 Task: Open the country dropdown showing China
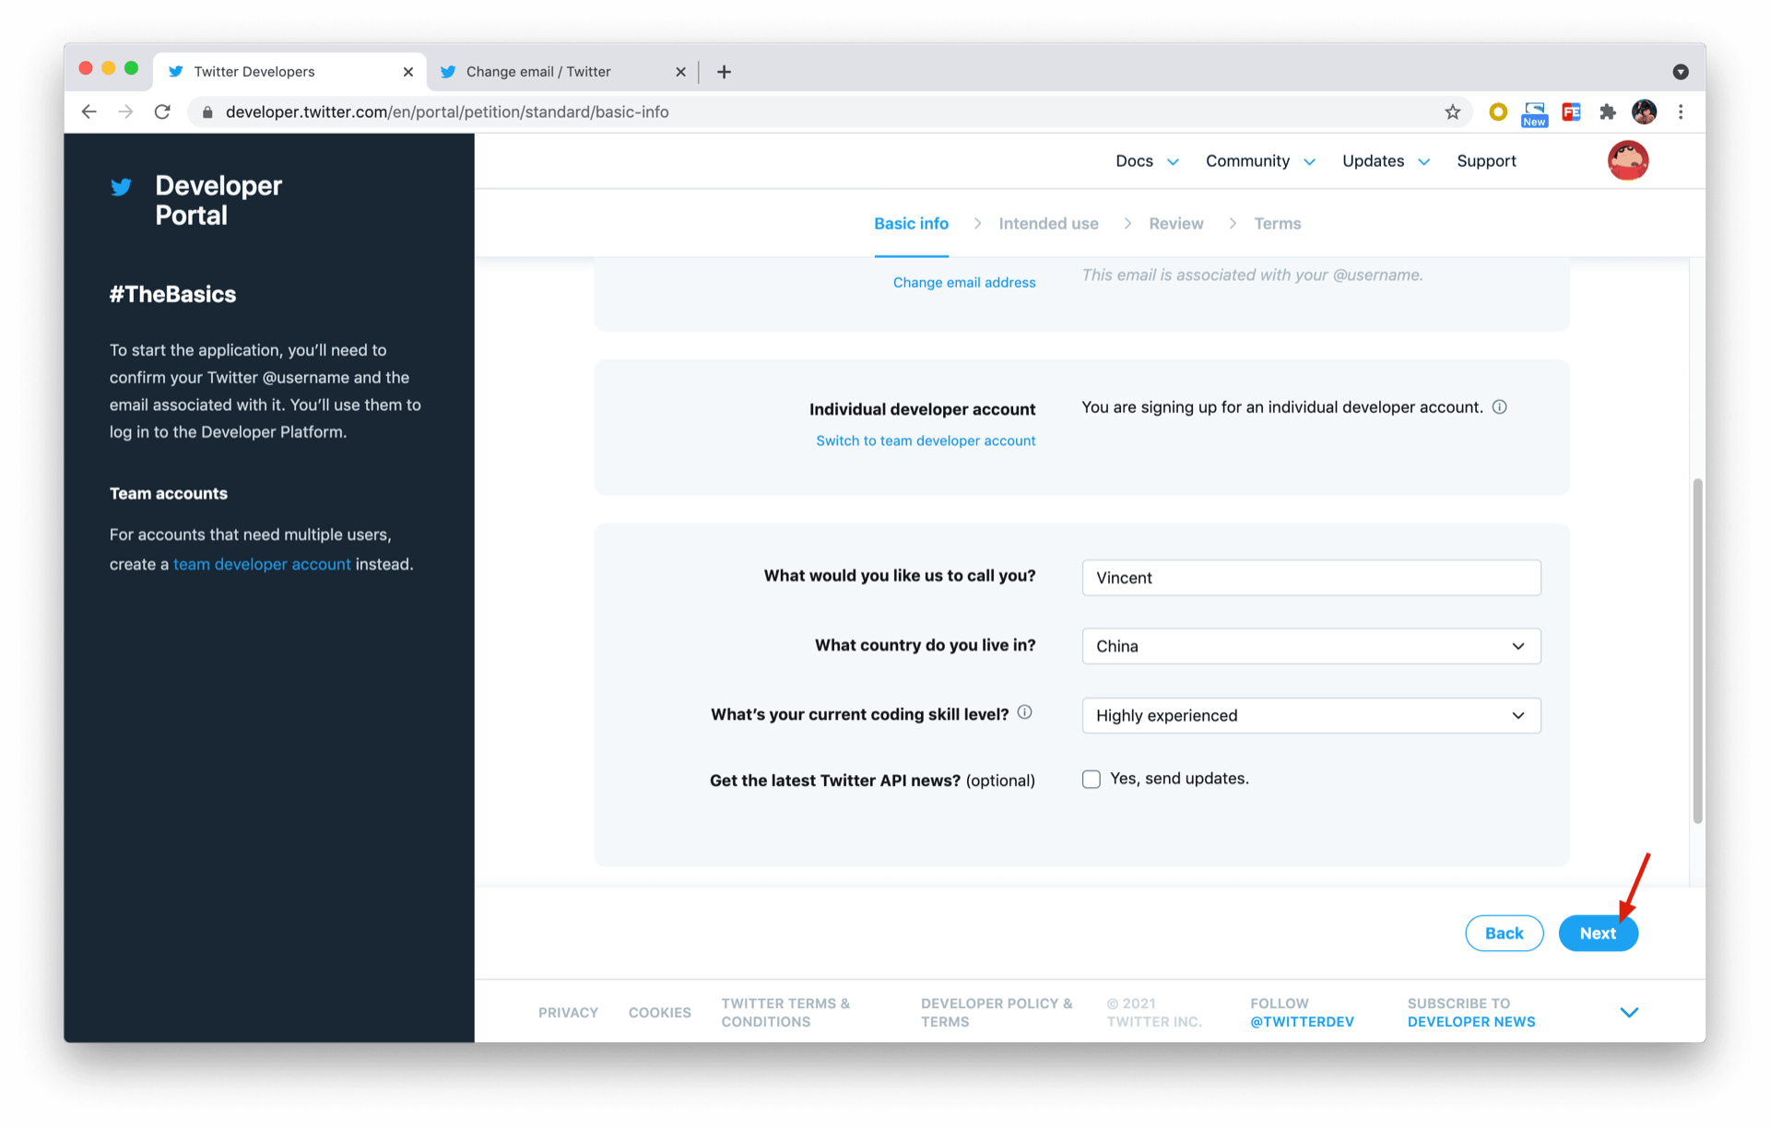click(x=1310, y=646)
